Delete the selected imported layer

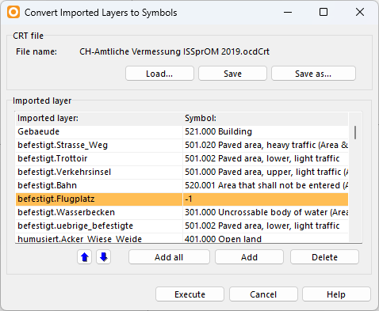[324, 257]
